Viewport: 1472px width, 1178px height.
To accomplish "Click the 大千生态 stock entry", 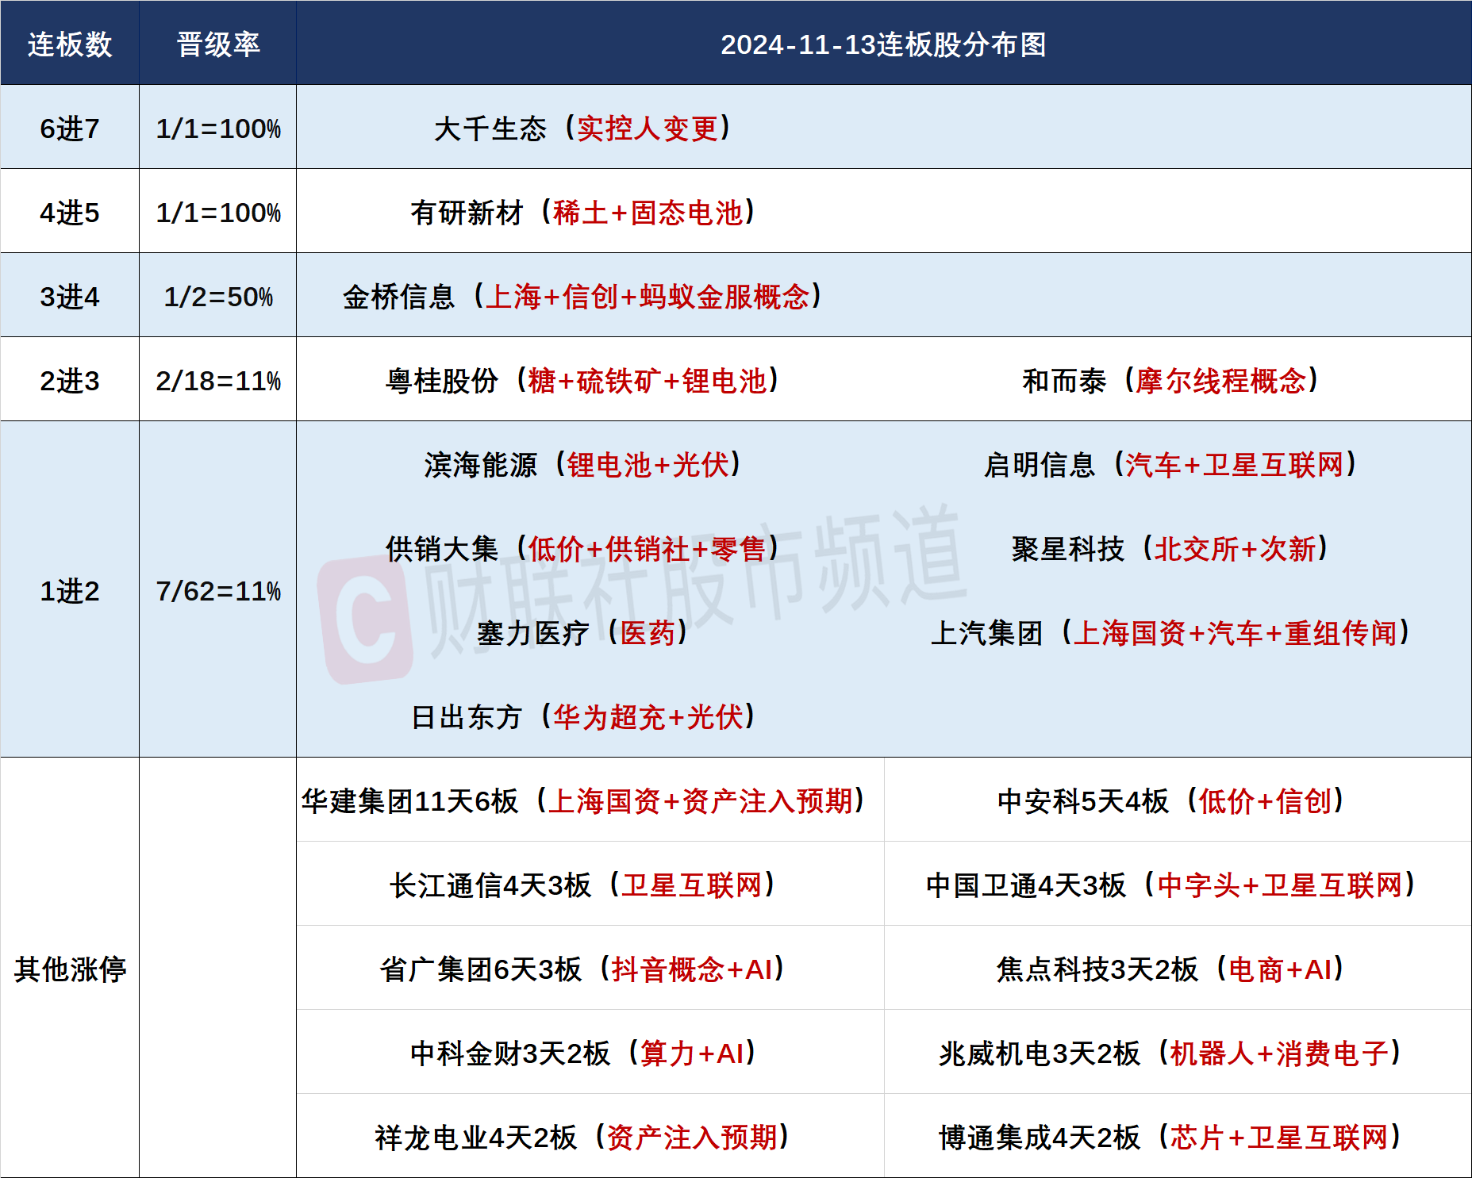I will point(582,129).
